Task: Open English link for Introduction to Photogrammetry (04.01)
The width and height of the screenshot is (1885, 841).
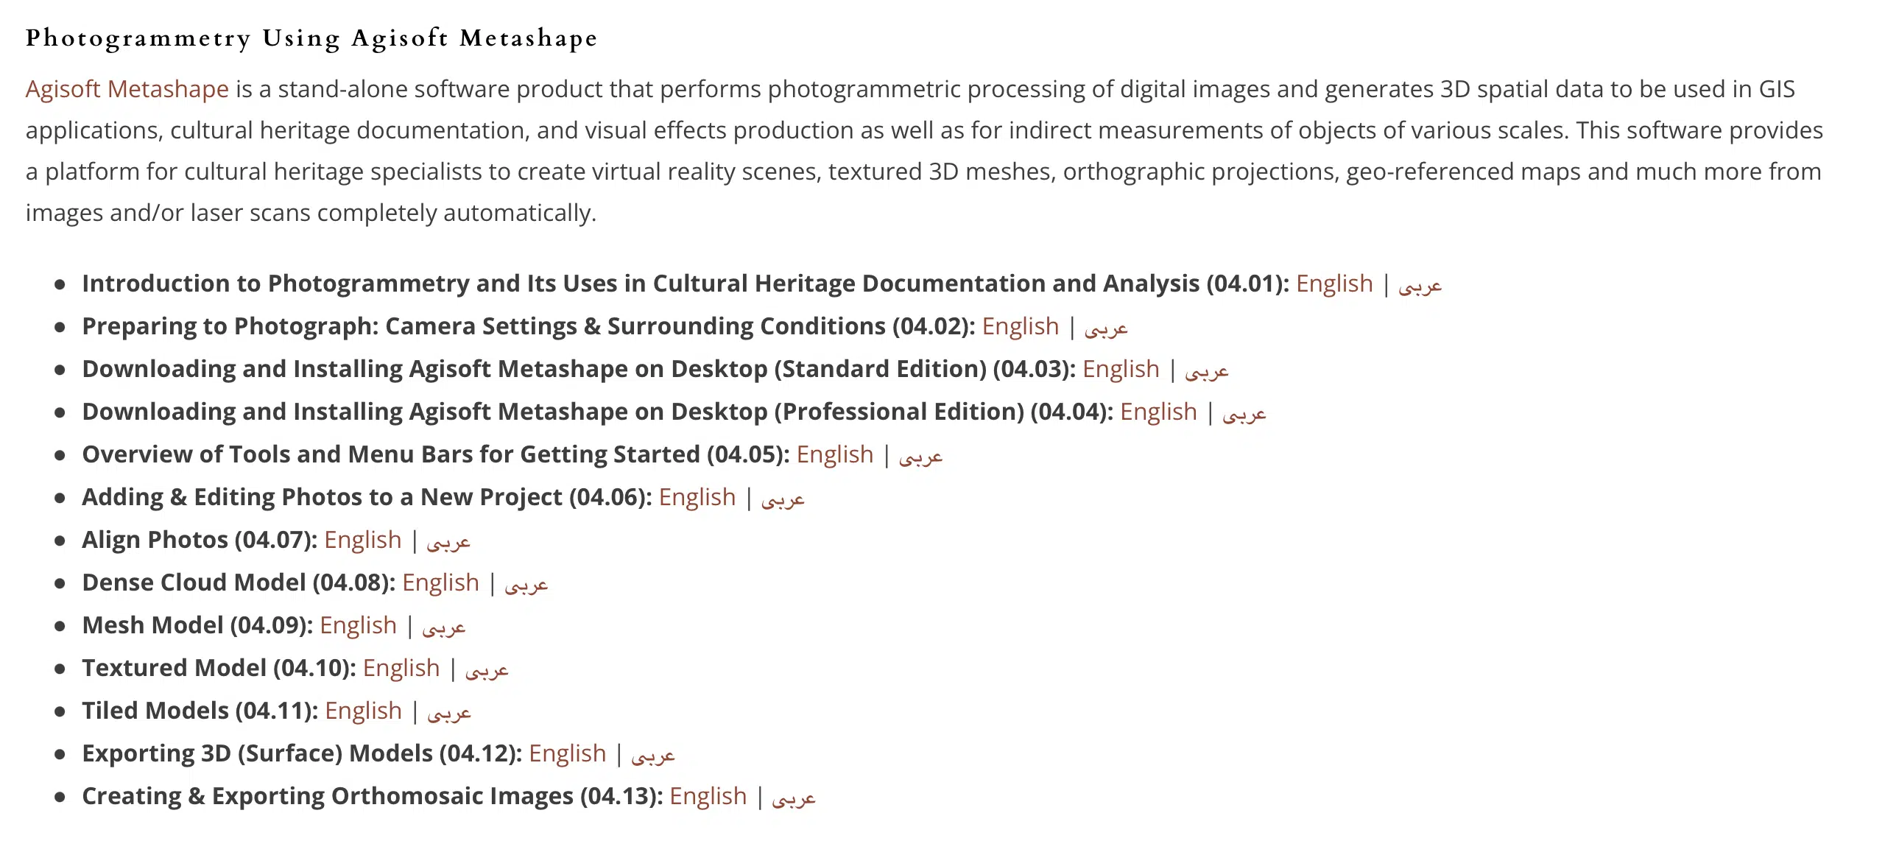Action: click(x=1334, y=284)
